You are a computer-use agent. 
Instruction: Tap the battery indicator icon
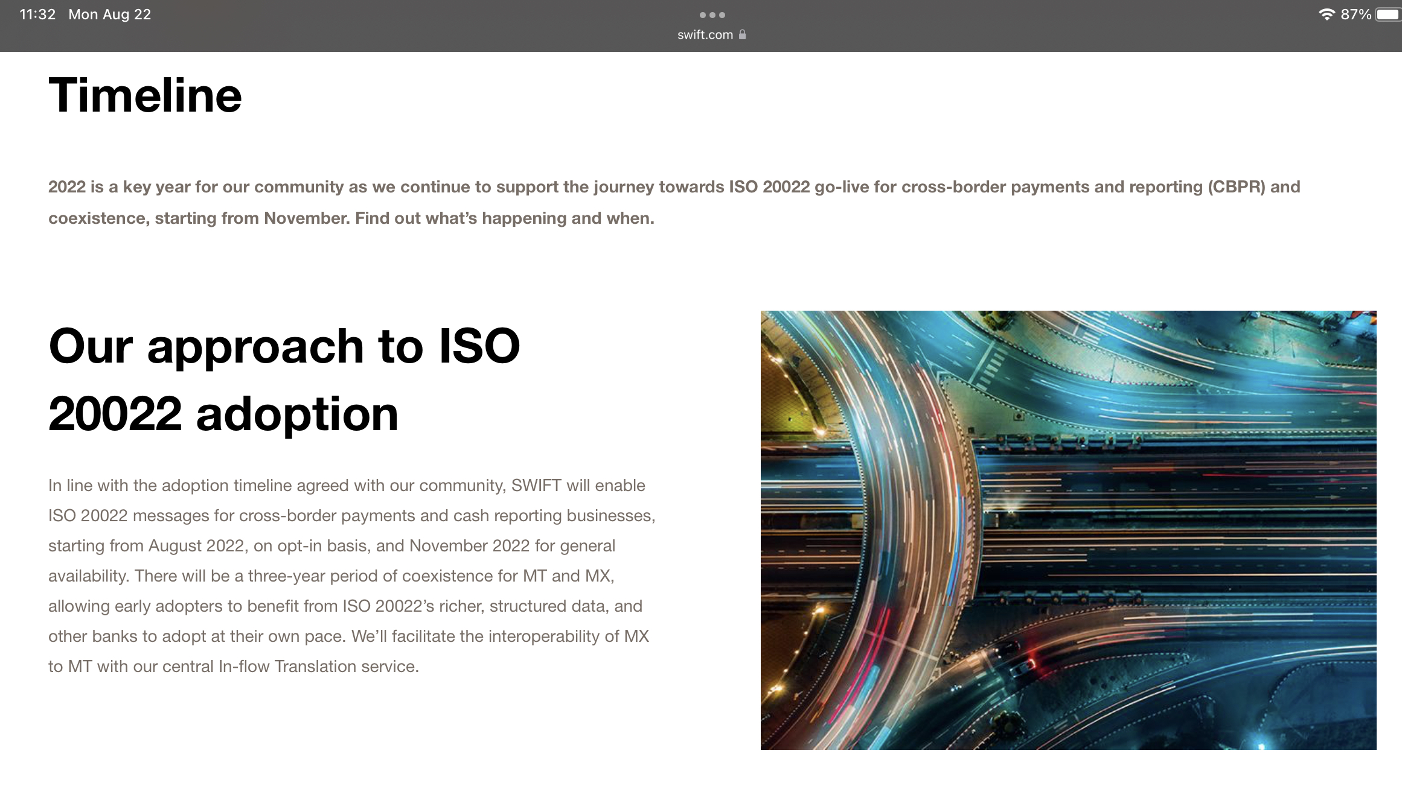point(1389,14)
